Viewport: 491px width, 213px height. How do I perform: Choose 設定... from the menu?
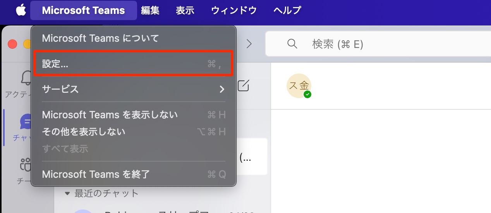pos(134,64)
